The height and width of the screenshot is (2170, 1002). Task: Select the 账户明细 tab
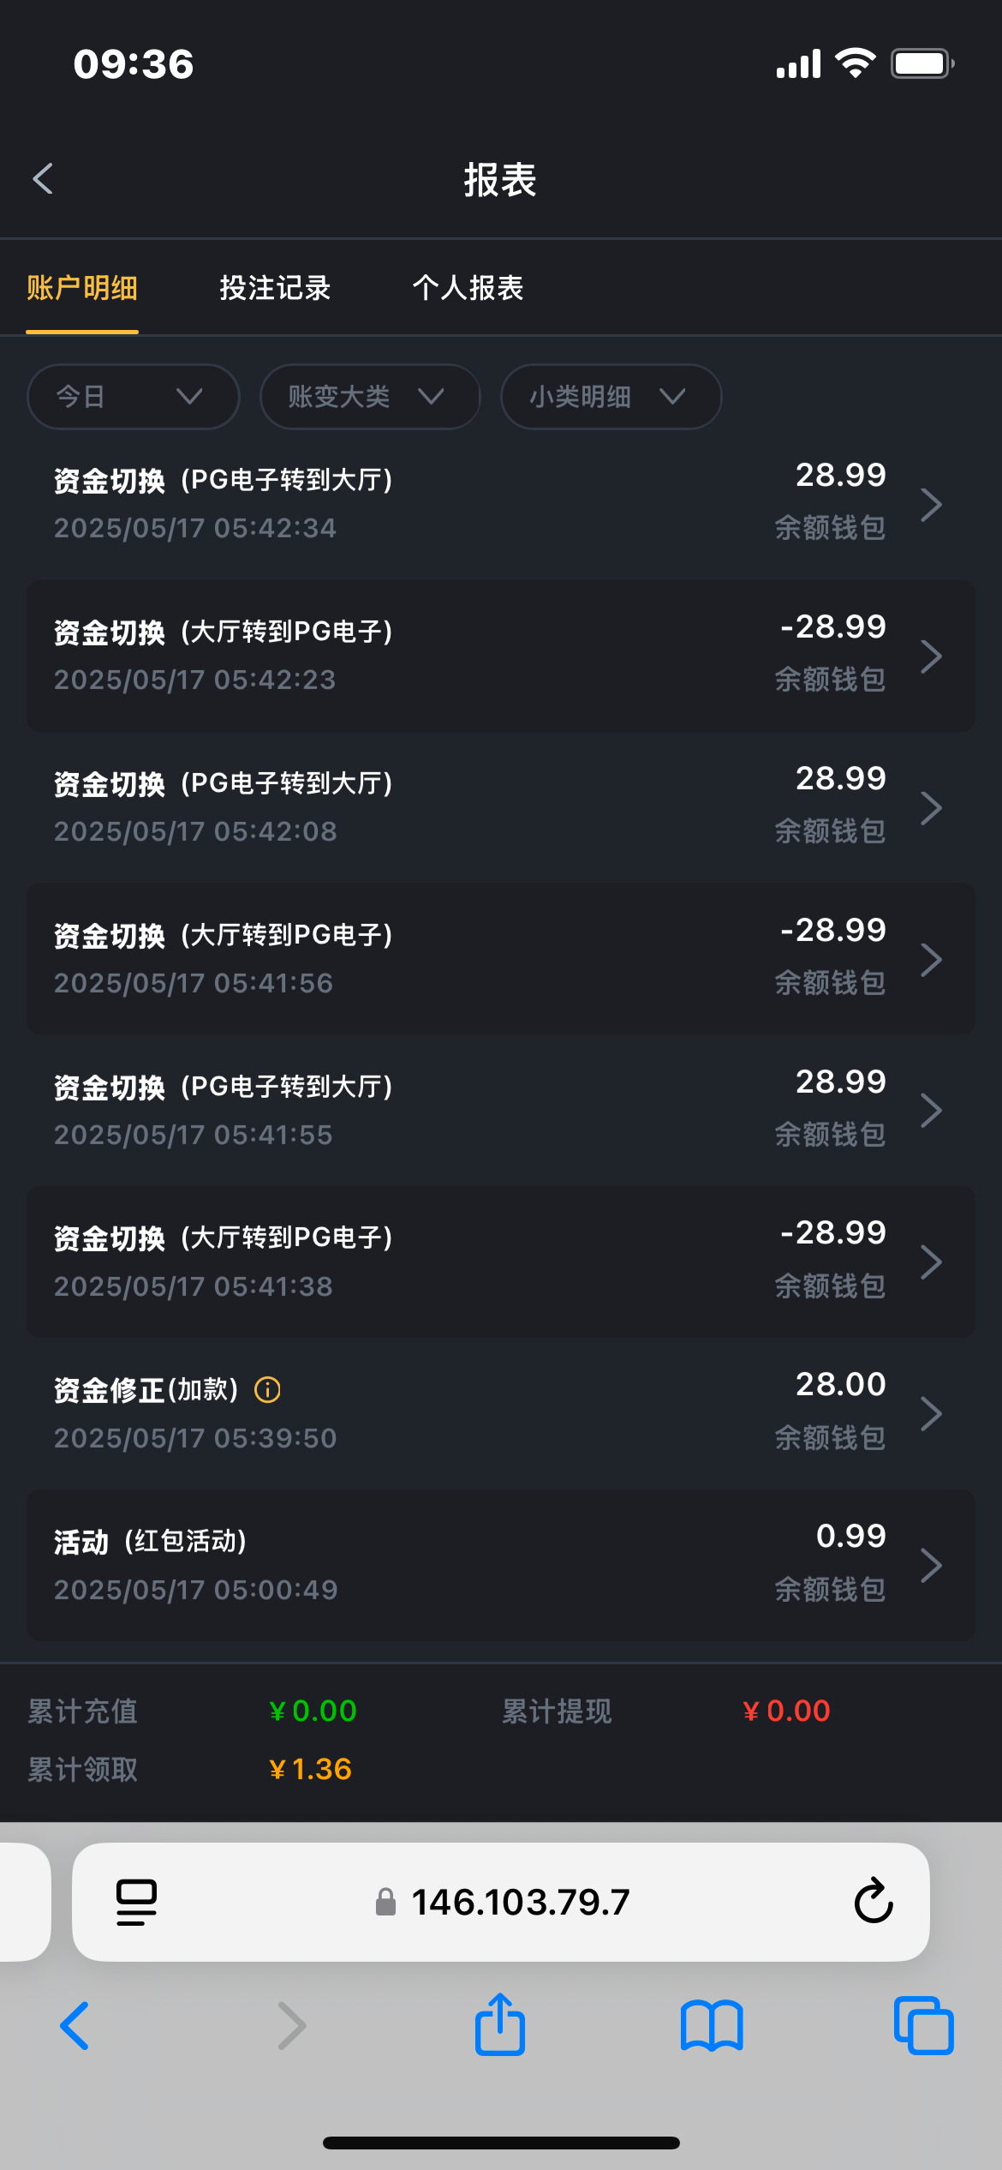click(x=82, y=288)
